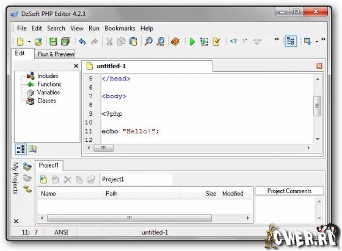Image resolution: width=342 pixels, height=251 pixels.
Task: Click the grey Redo arrow
Action: [x=94, y=41]
